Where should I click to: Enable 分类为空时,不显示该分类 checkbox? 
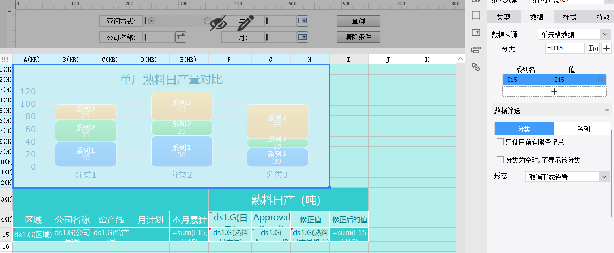tap(500, 160)
